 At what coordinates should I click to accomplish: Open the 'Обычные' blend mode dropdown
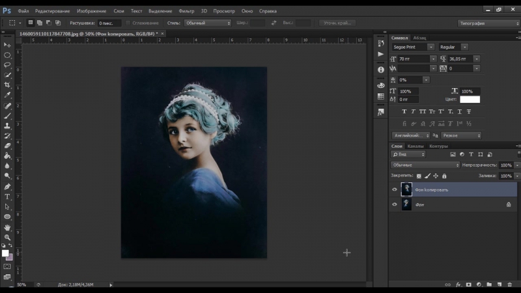425,165
